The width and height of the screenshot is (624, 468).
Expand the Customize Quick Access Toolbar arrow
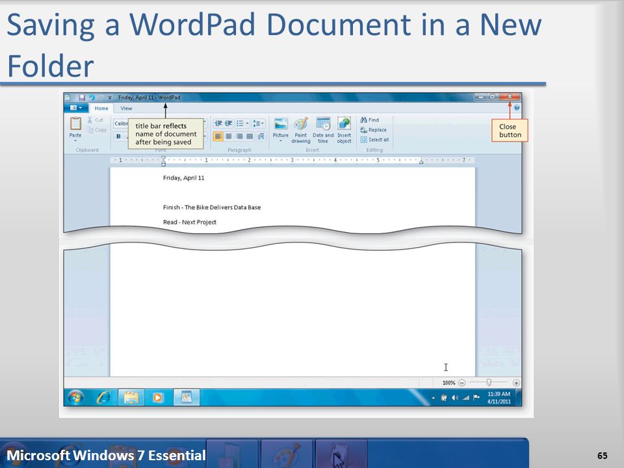click(109, 97)
